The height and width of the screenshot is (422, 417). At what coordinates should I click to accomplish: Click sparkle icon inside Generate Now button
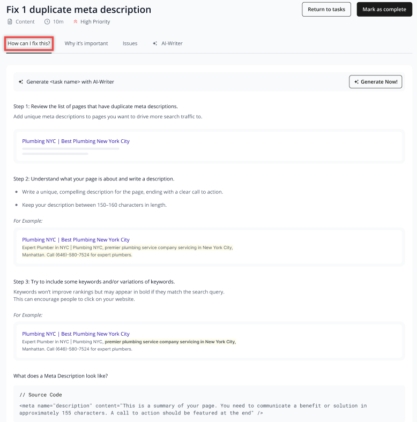click(356, 82)
